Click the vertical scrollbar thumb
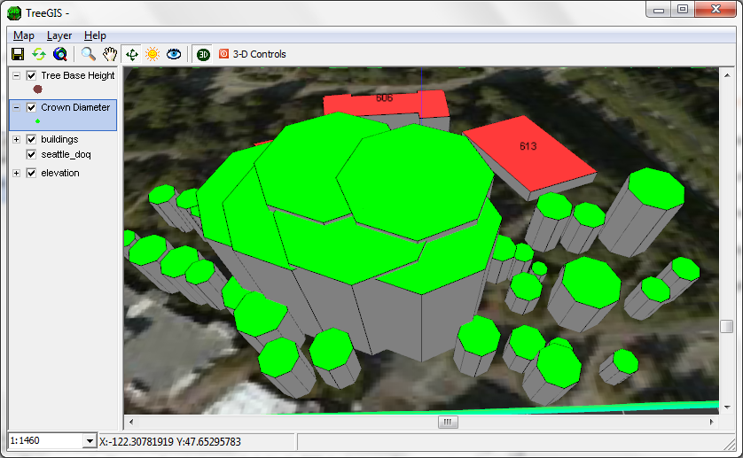 point(726,326)
